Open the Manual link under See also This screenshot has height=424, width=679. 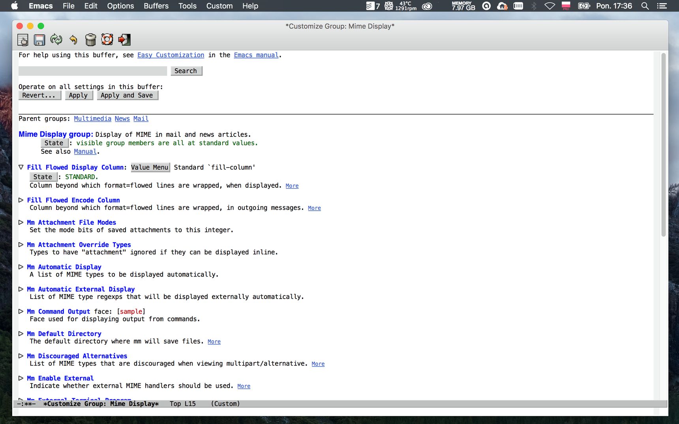[x=85, y=151]
